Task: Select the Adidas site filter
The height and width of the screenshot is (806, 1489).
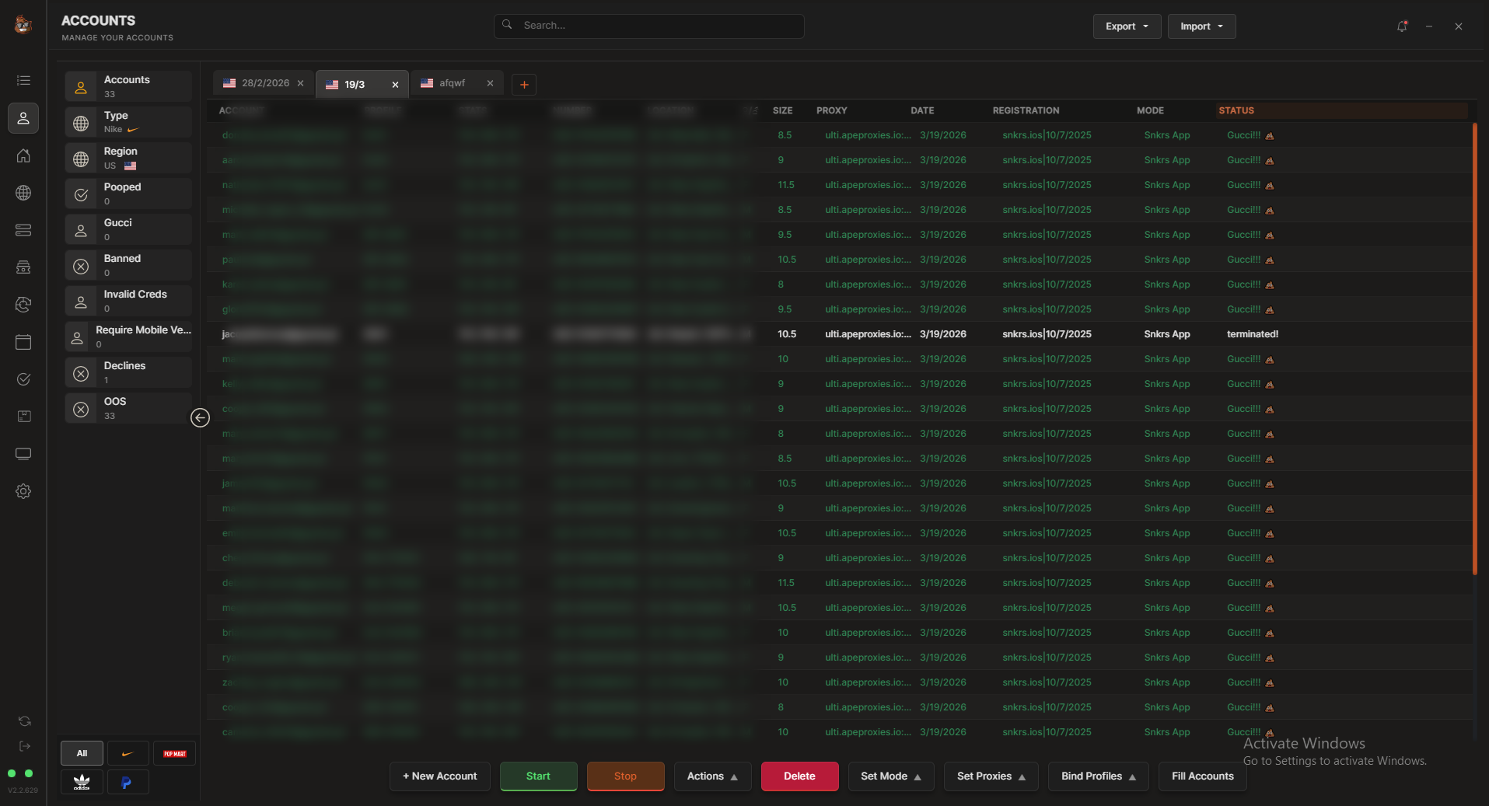Action: [x=82, y=782]
